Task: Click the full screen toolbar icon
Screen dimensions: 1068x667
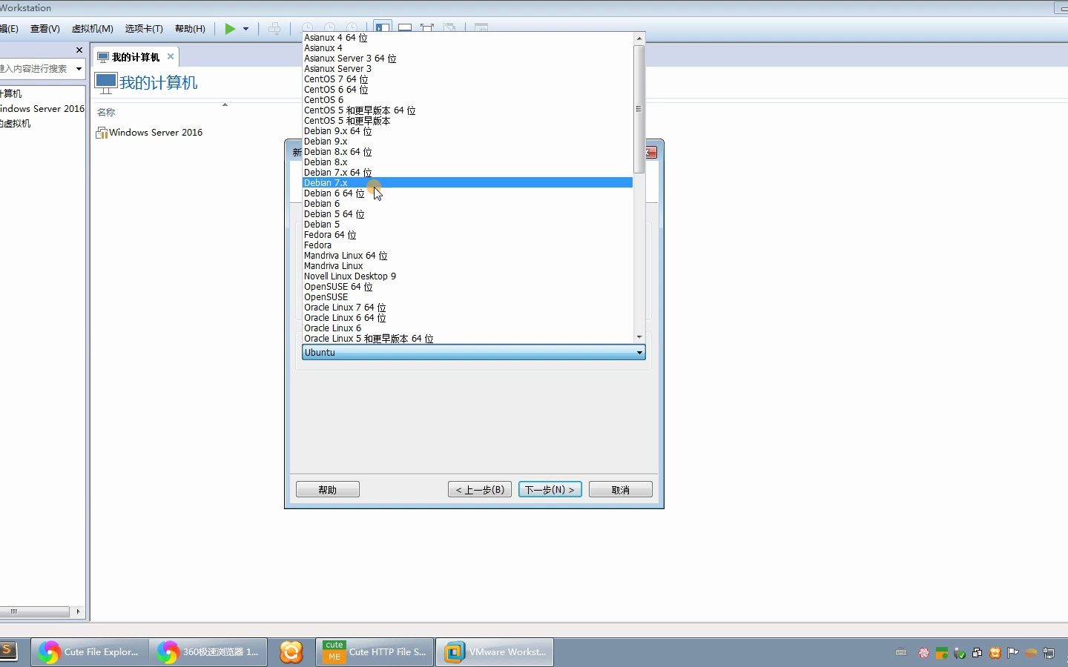Action: pyautogui.click(x=427, y=28)
